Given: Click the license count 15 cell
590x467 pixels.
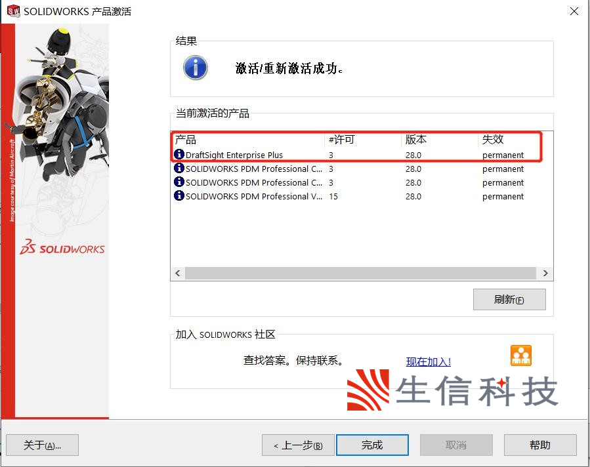Looking at the screenshot, I should (333, 197).
